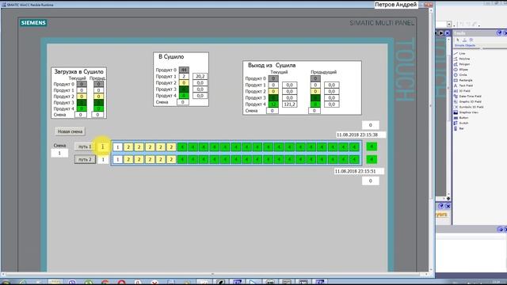Click the input field next to путь 2
This screenshot has width=507, height=285.
103,159
